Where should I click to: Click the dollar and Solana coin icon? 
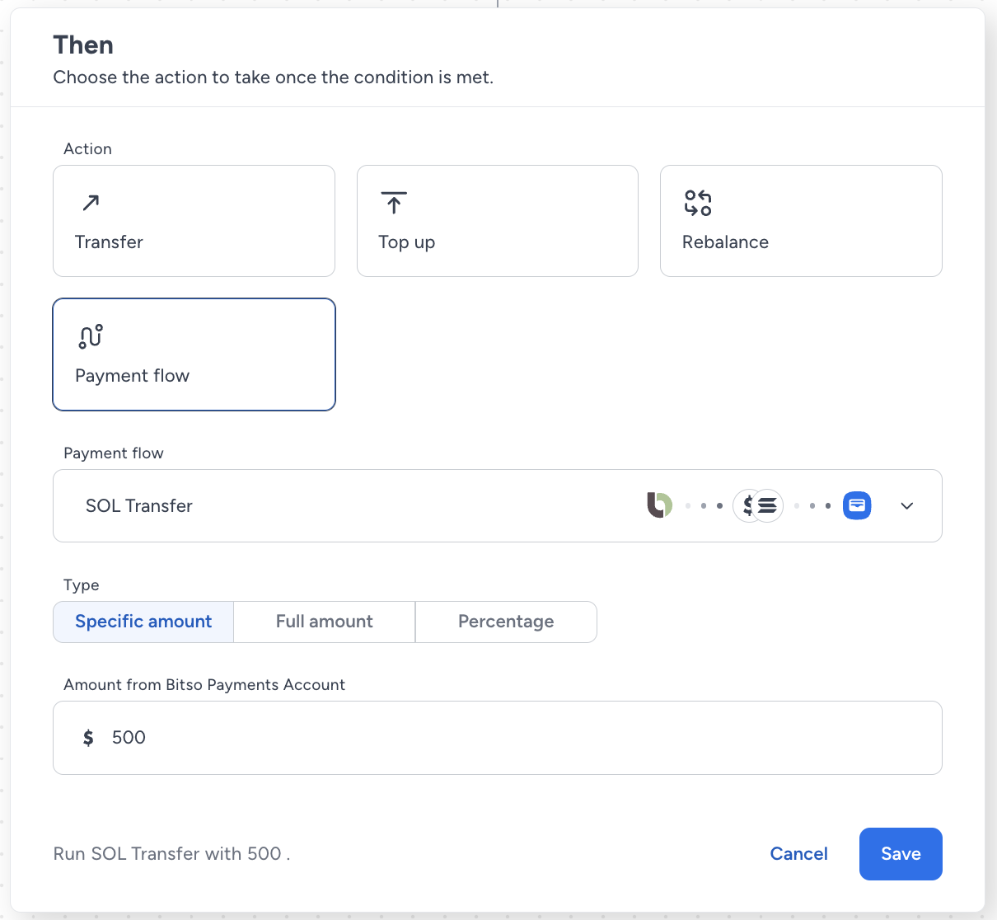(x=758, y=505)
